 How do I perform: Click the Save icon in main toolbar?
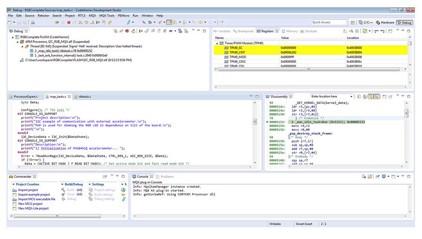coord(19,22)
